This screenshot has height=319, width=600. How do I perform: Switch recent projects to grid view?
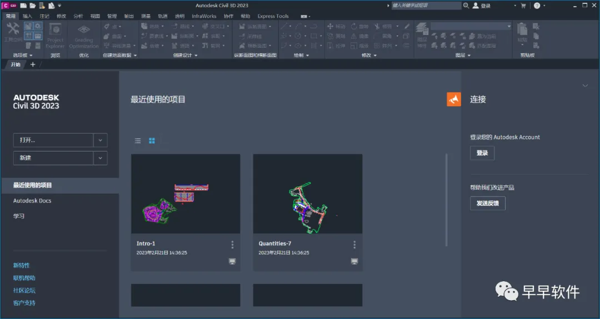[x=152, y=141]
